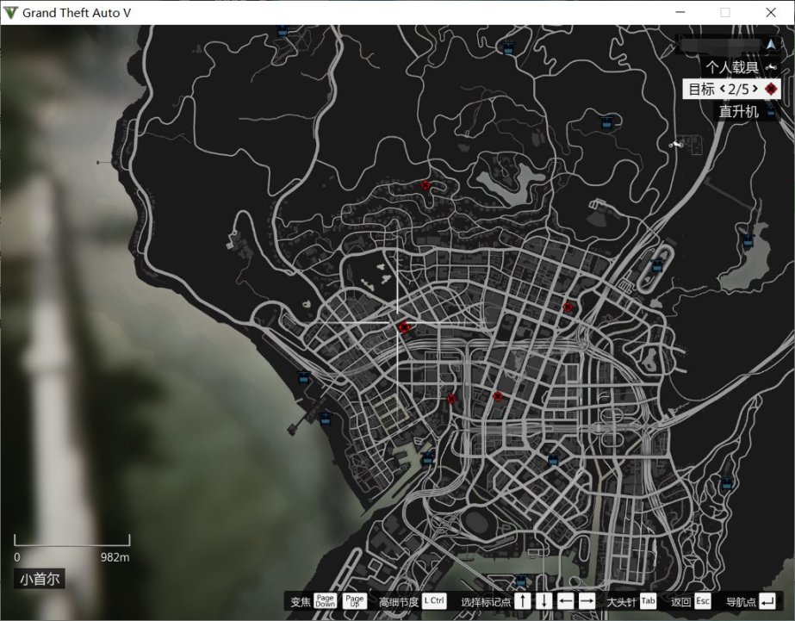Image resolution: width=795 pixels, height=621 pixels.
Task: Click the right arrow marker selection key
Action: 587,601
